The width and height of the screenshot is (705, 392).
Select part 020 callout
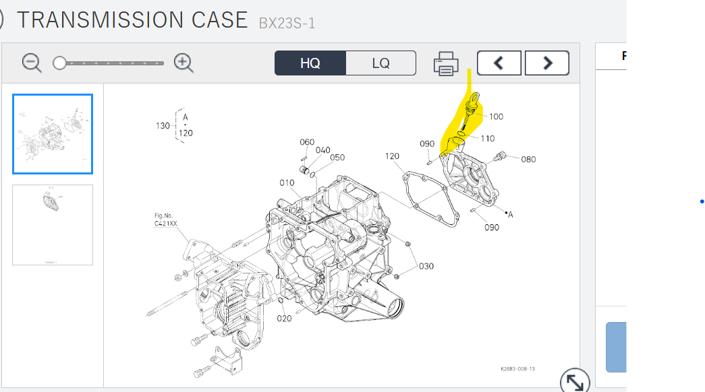tap(285, 318)
